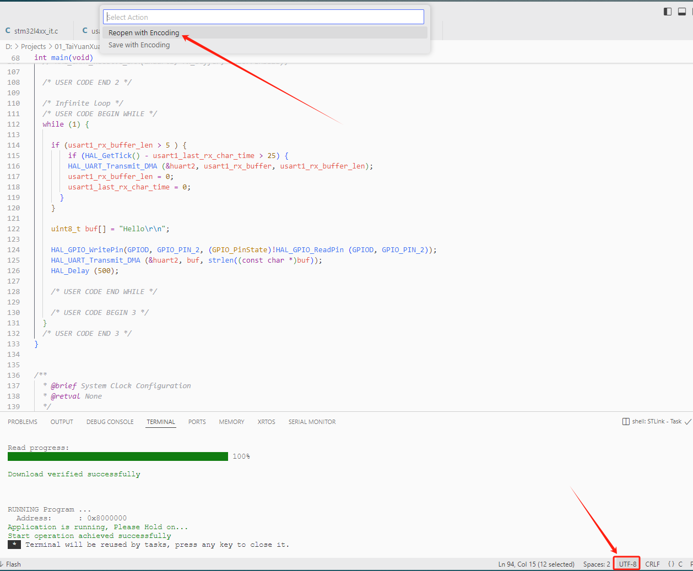Click the USER CODE END 2 comment

87,83
